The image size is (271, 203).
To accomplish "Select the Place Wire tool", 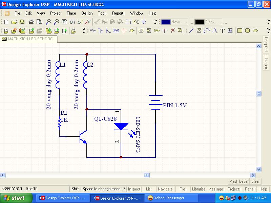I will click(92, 31).
